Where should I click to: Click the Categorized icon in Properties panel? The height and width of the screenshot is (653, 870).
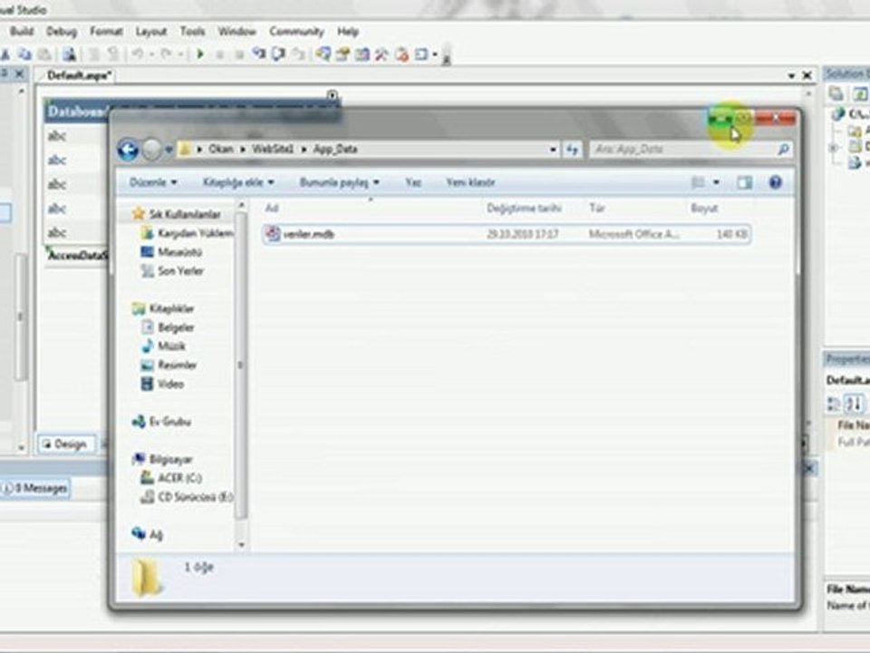coord(833,404)
